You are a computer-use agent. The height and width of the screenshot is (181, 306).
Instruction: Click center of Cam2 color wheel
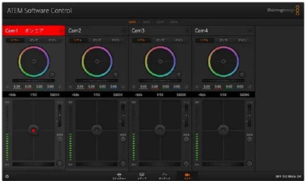97,61
